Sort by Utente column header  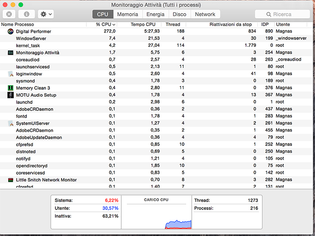[291, 24]
